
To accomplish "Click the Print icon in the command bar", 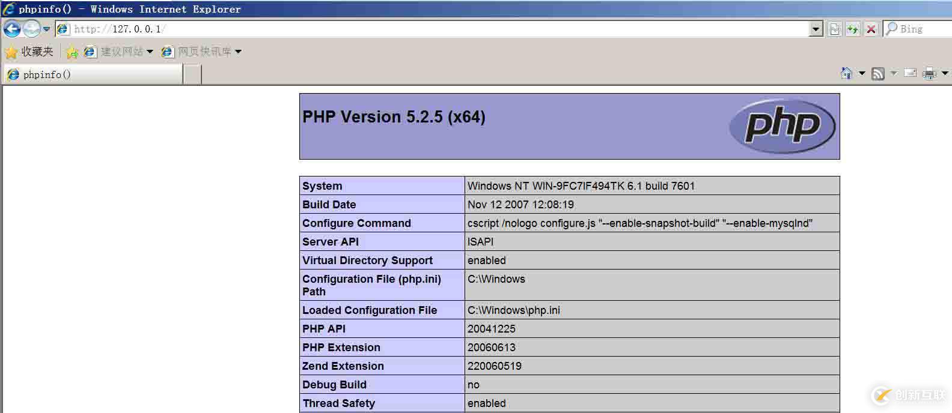I will (929, 73).
